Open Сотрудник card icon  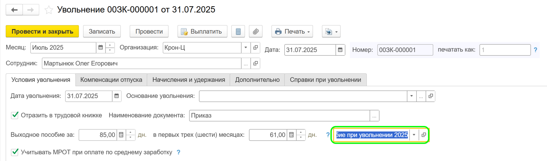[256, 63]
